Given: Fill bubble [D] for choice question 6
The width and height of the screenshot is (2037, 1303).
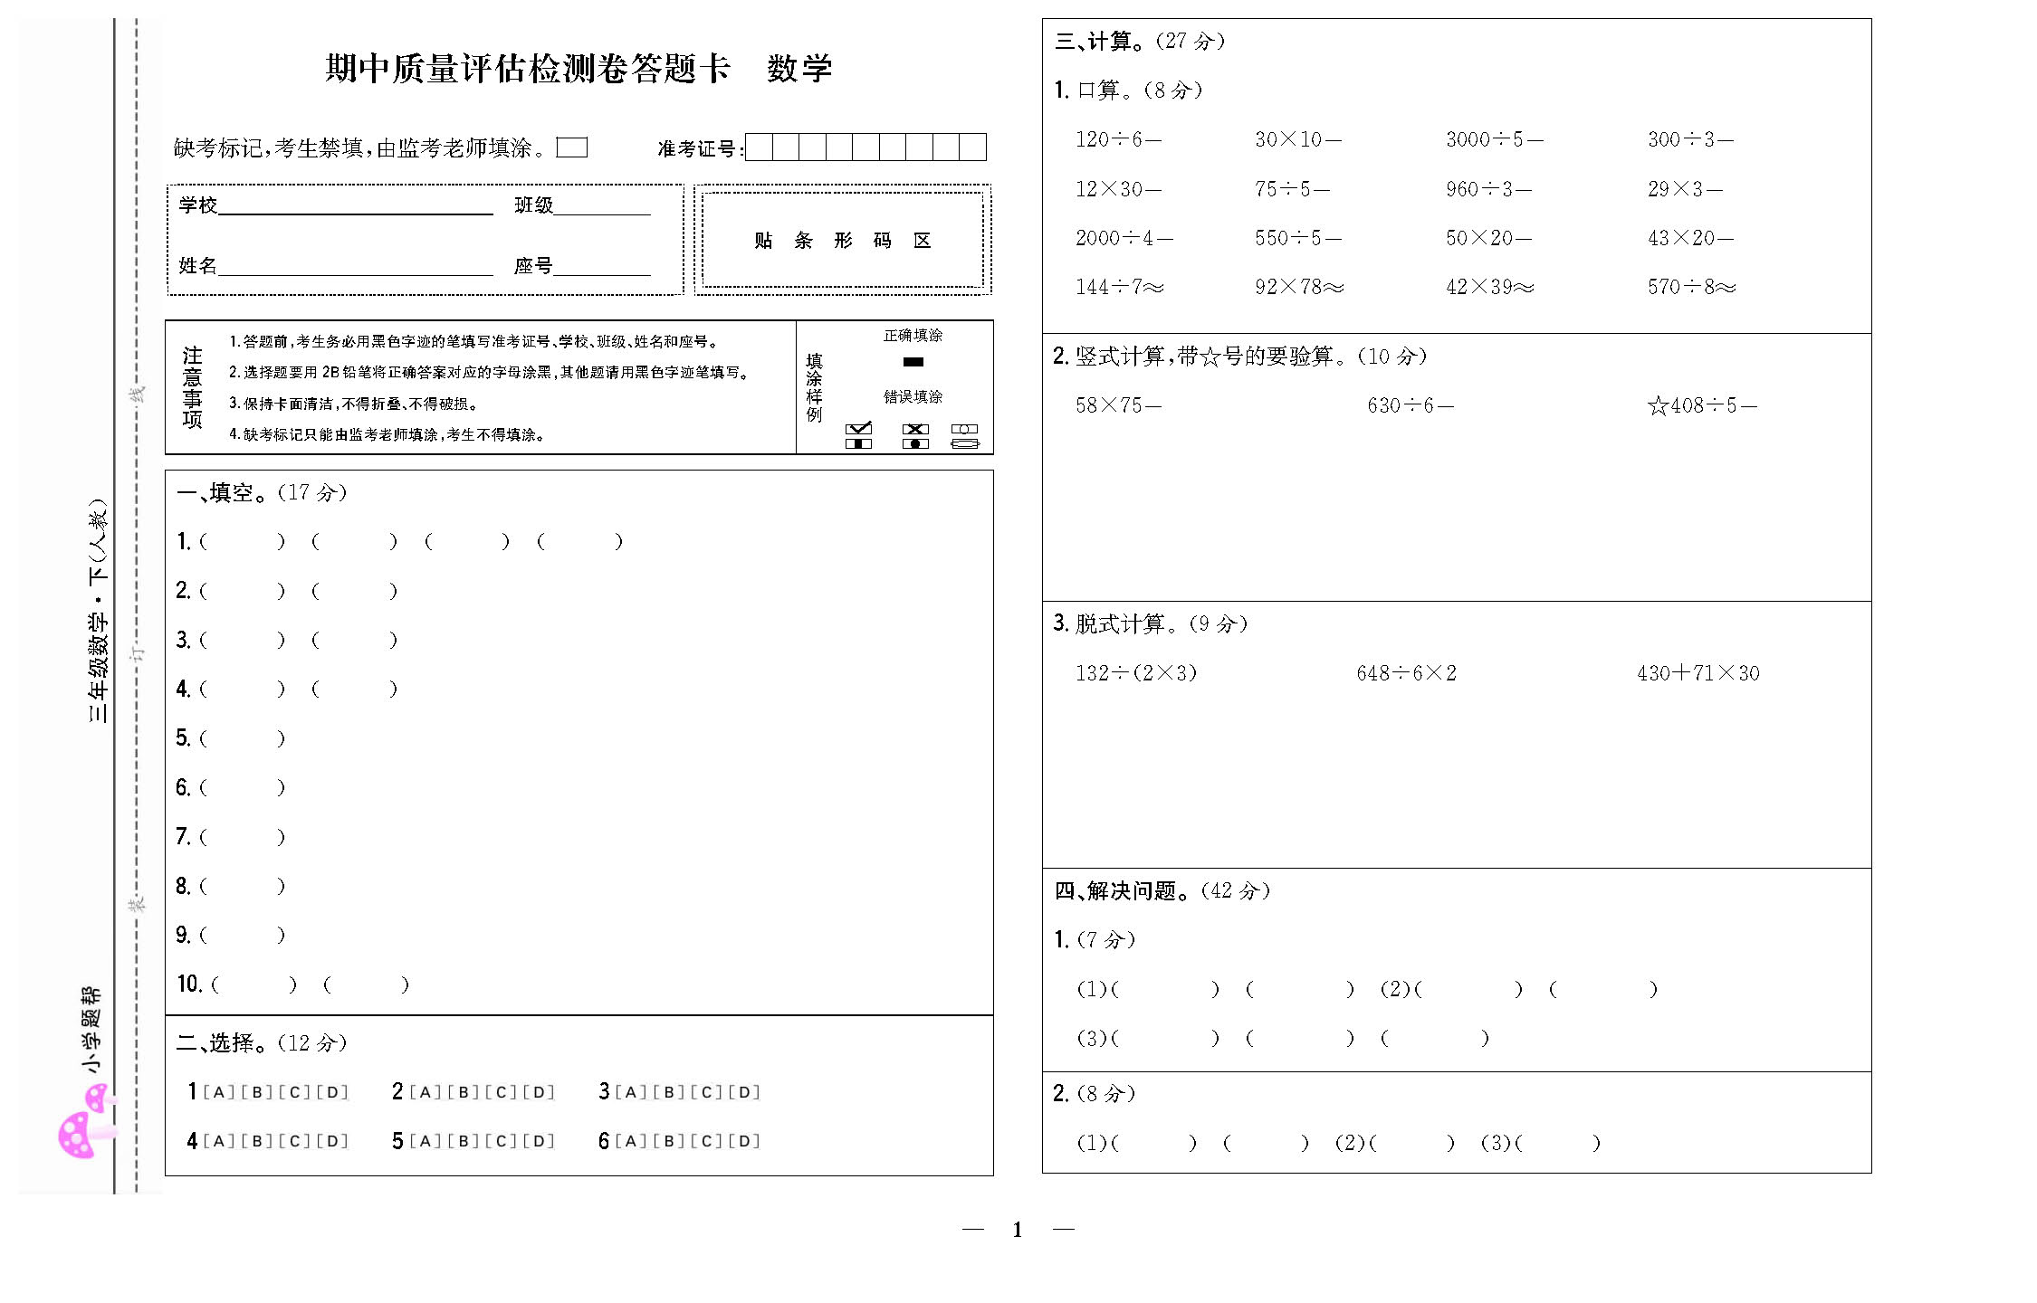Looking at the screenshot, I should coord(744,1141).
